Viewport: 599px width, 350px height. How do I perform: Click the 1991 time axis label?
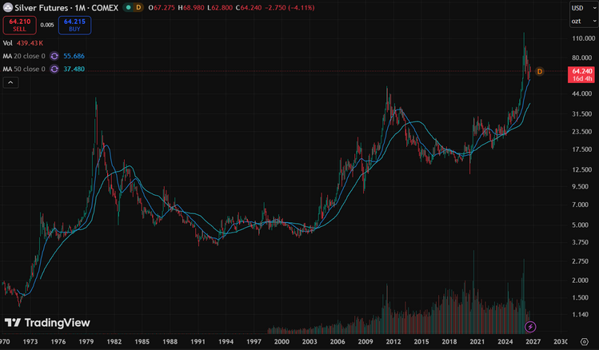[x=198, y=342]
